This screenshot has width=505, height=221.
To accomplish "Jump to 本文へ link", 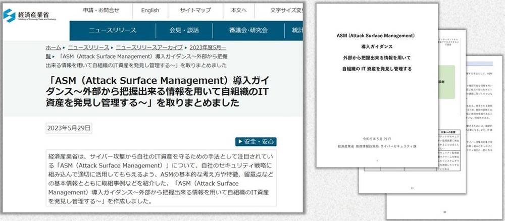I will pos(239,10).
